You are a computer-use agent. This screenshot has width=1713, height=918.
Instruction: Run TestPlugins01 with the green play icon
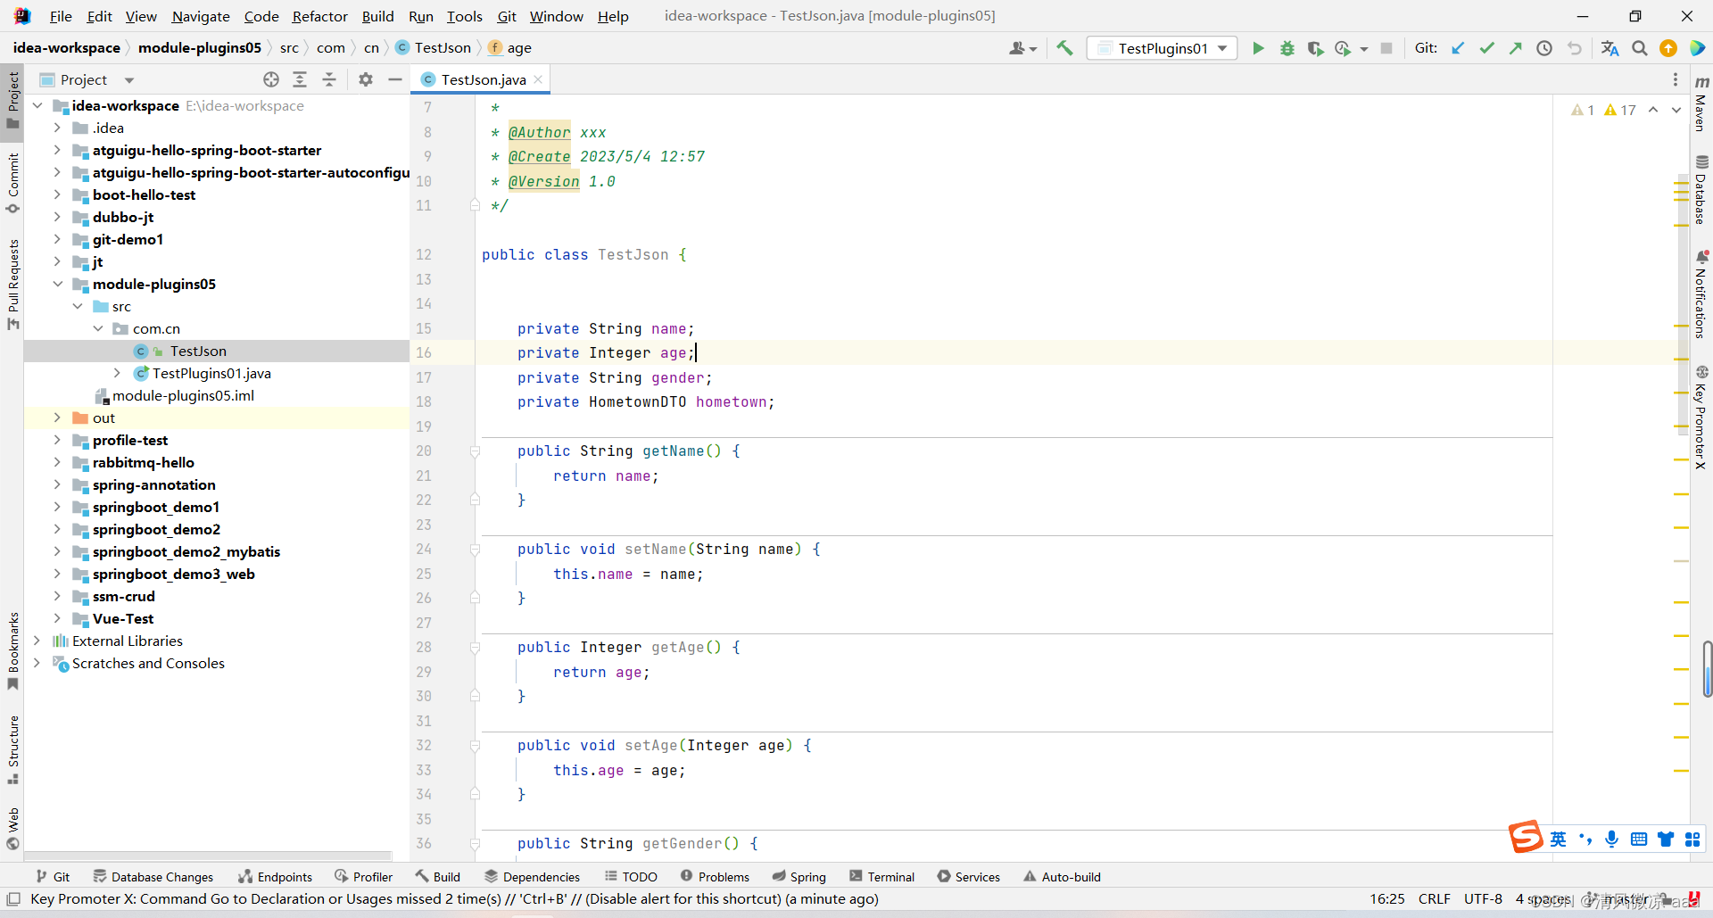1258,48
